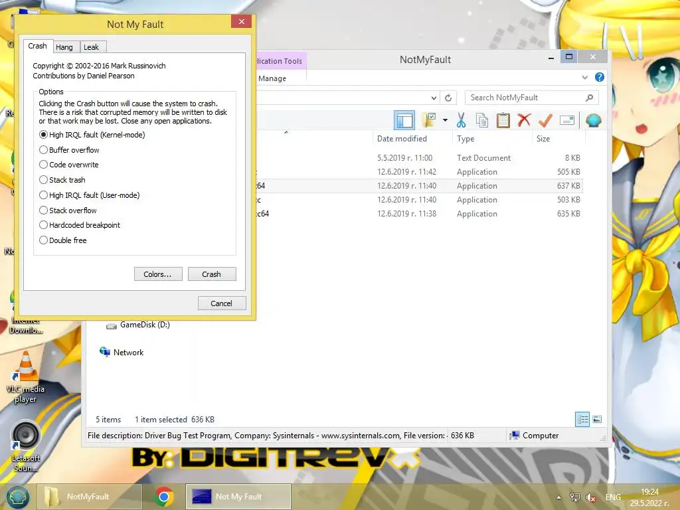Screen dimensions: 680x510
Task: Select Double free radio button
Action: (x=62, y=240)
